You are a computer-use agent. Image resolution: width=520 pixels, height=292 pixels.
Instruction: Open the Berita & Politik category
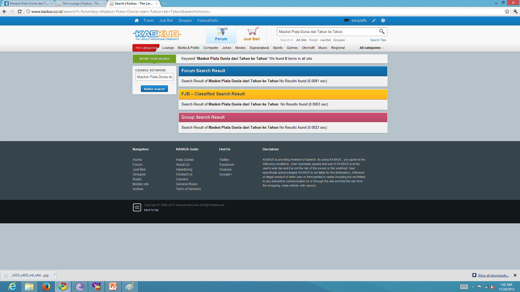pos(188,48)
